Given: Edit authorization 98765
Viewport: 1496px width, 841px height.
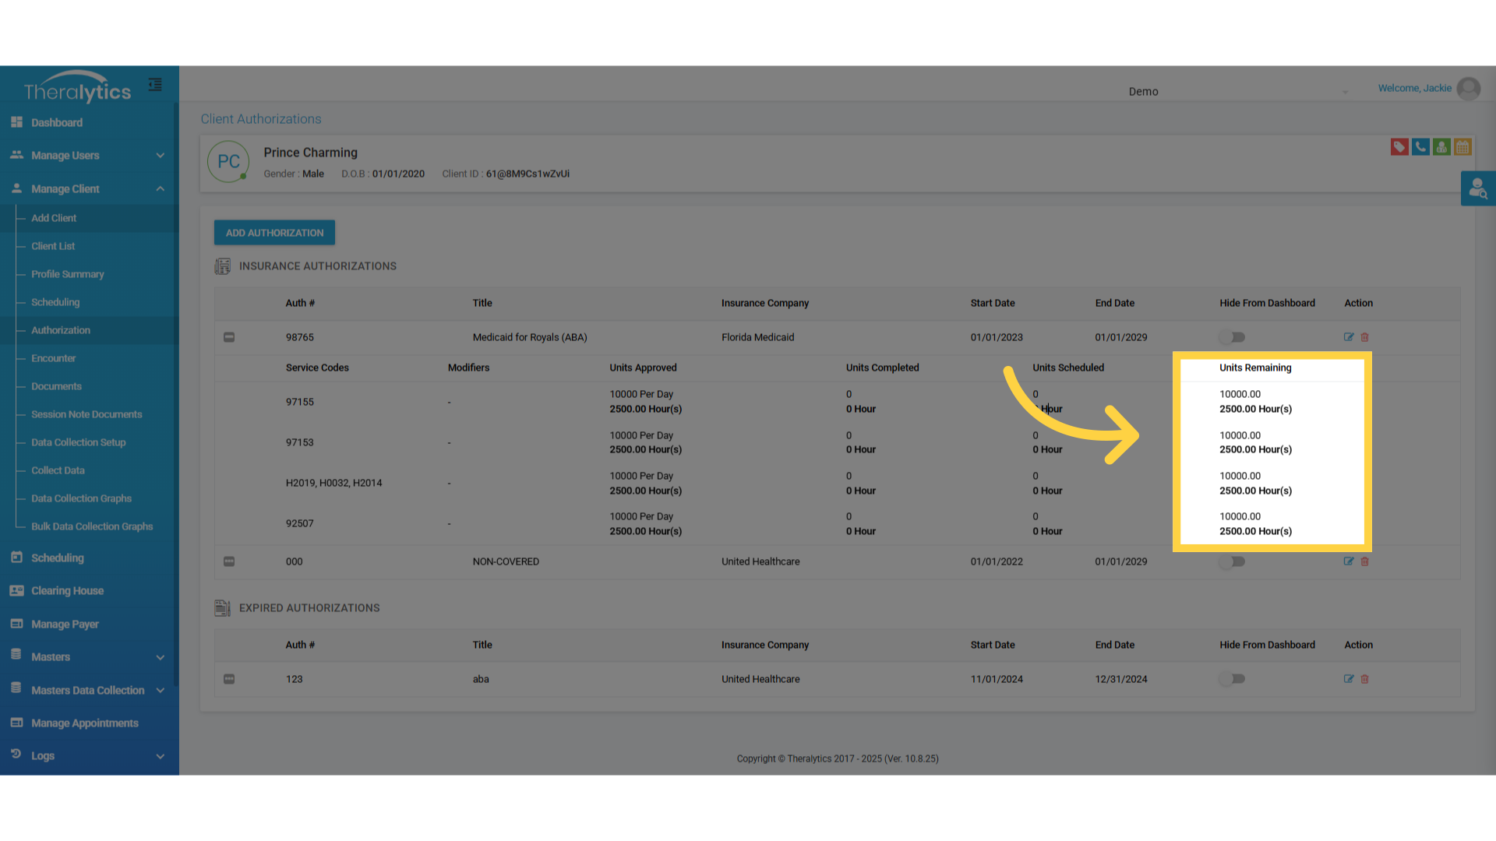Looking at the screenshot, I should pyautogui.click(x=1349, y=337).
